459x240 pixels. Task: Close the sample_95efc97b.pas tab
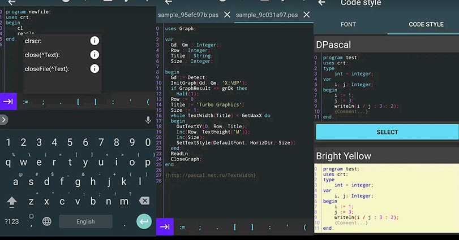tap(227, 15)
